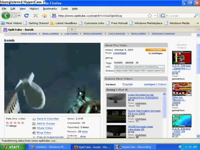
Task: Click the green Back navigation arrow
Action: point(6,16)
